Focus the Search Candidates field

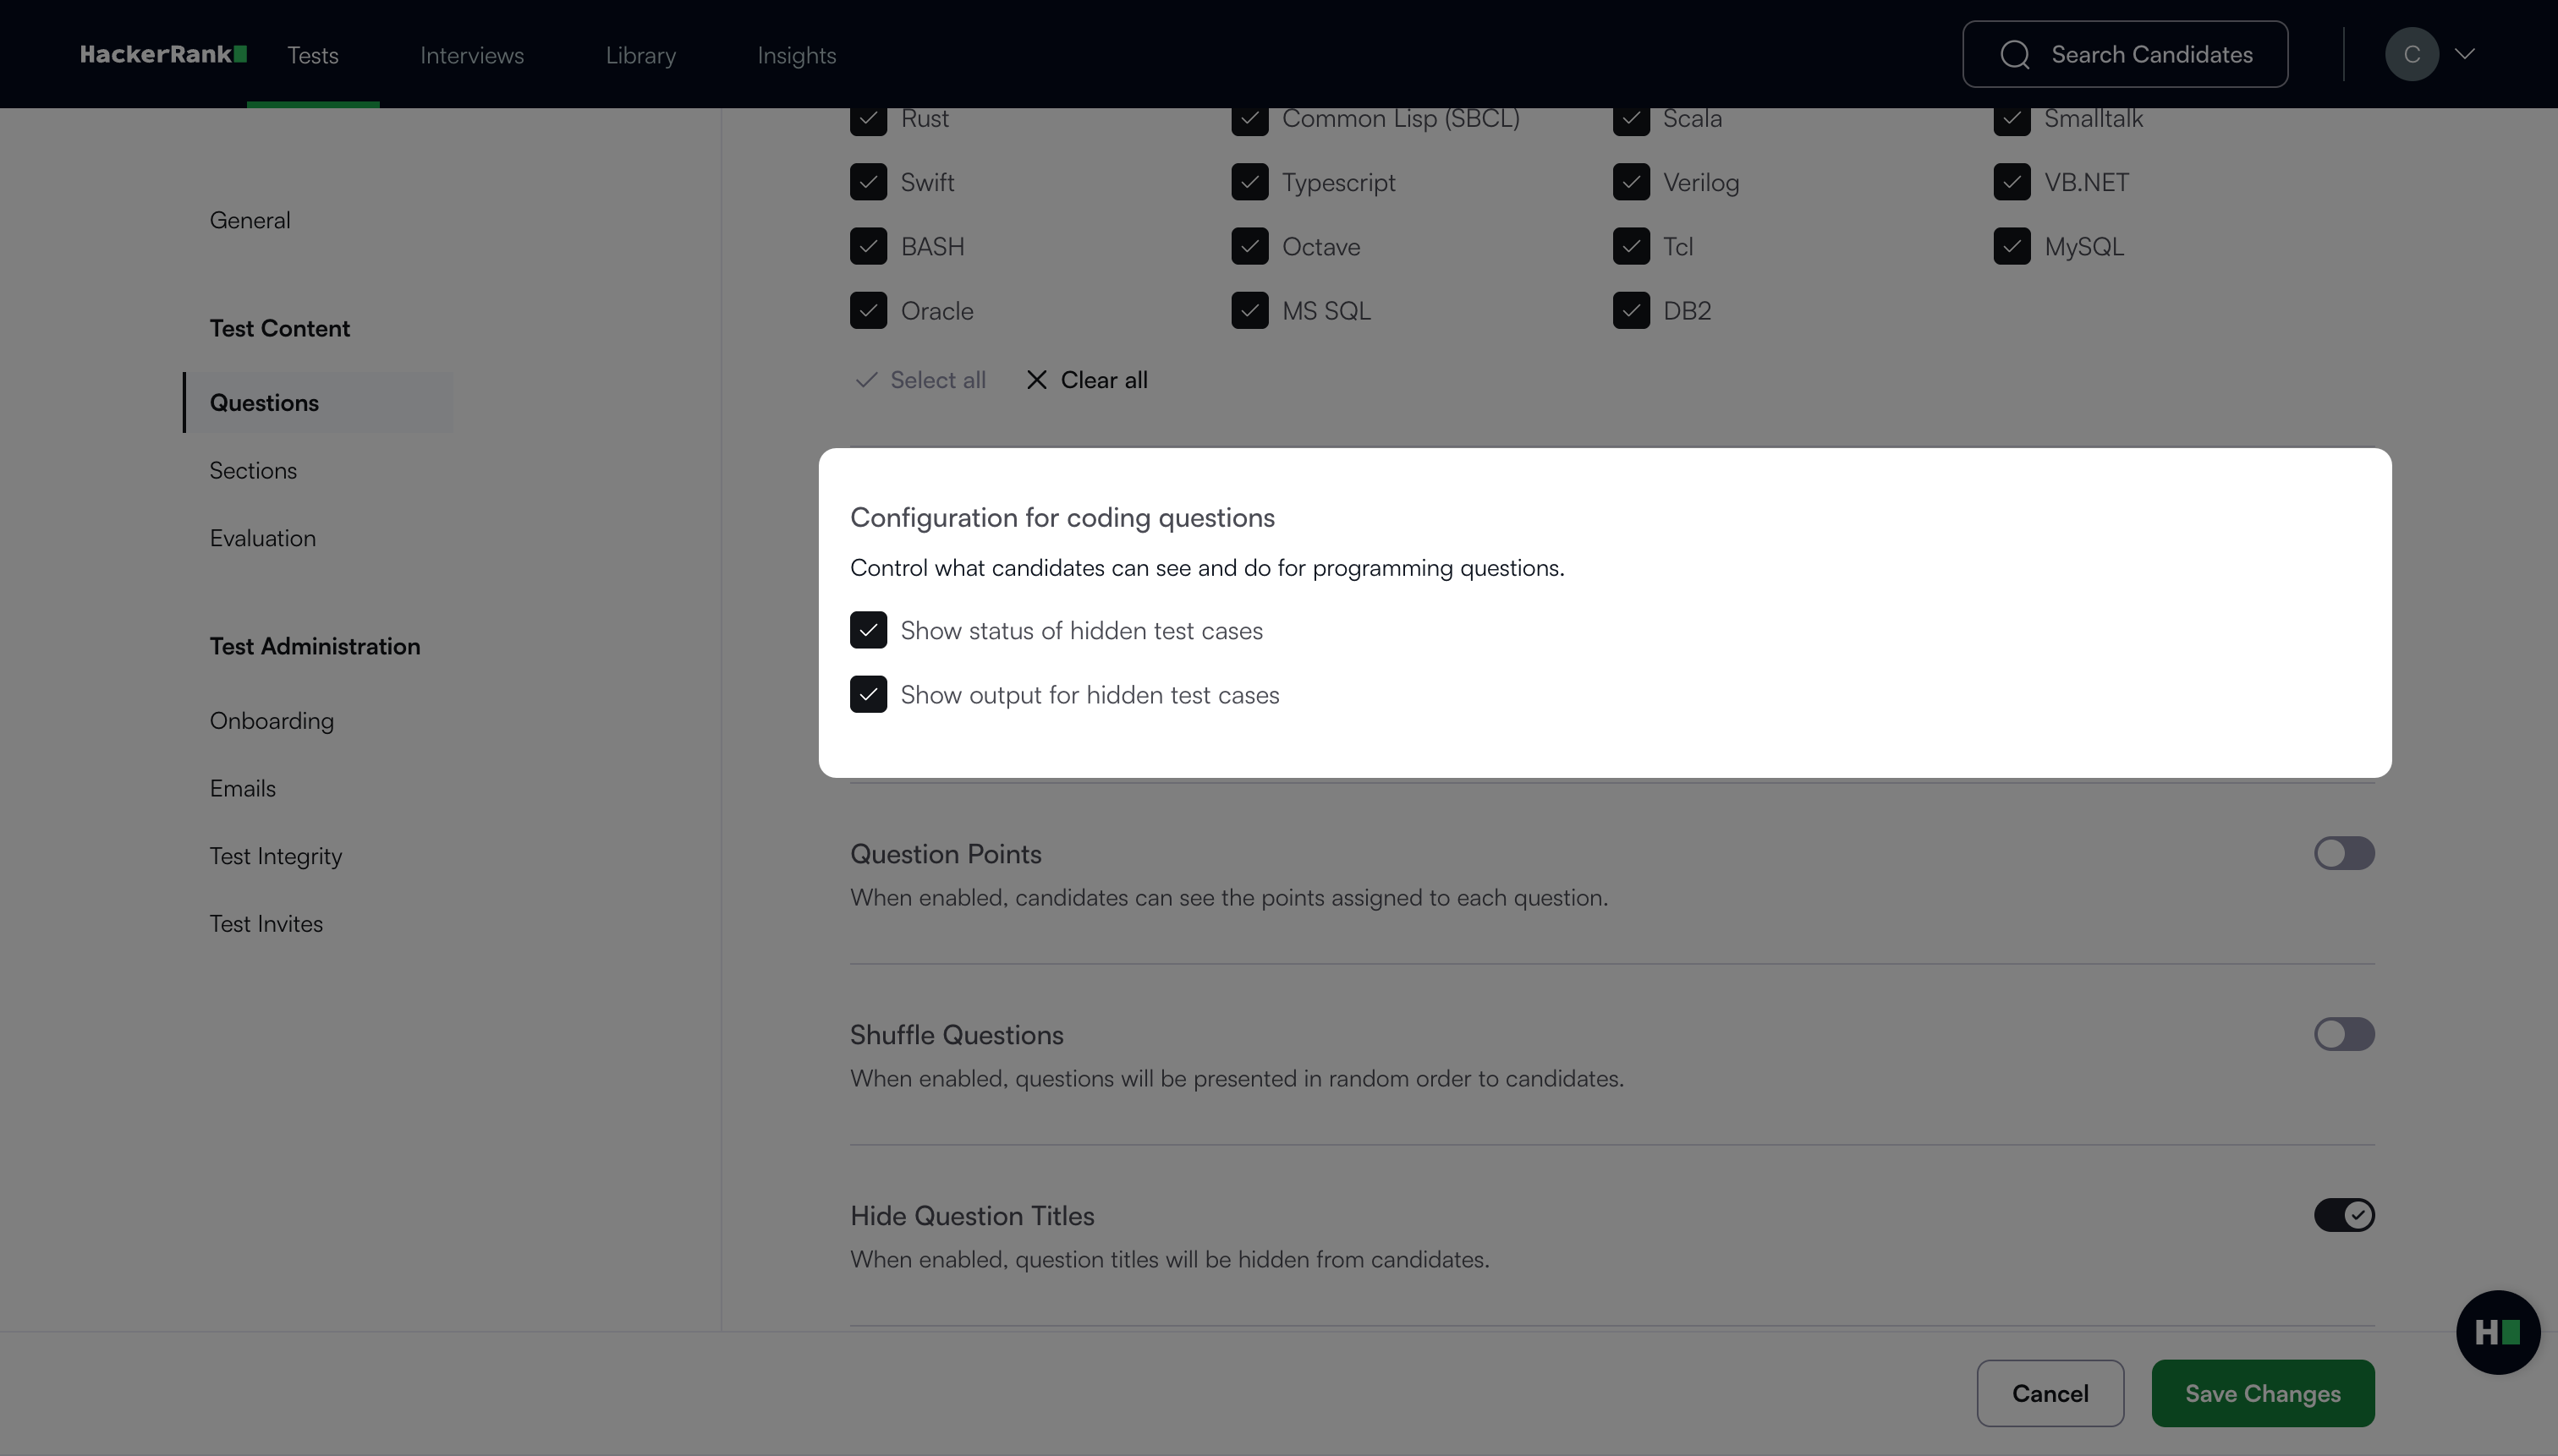tap(2125, 54)
